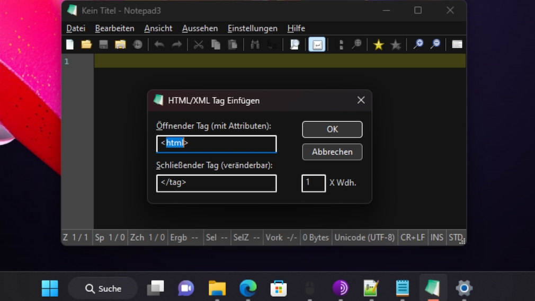Click the Undo arrow icon
This screenshot has width=535, height=301.
pyautogui.click(x=159, y=45)
